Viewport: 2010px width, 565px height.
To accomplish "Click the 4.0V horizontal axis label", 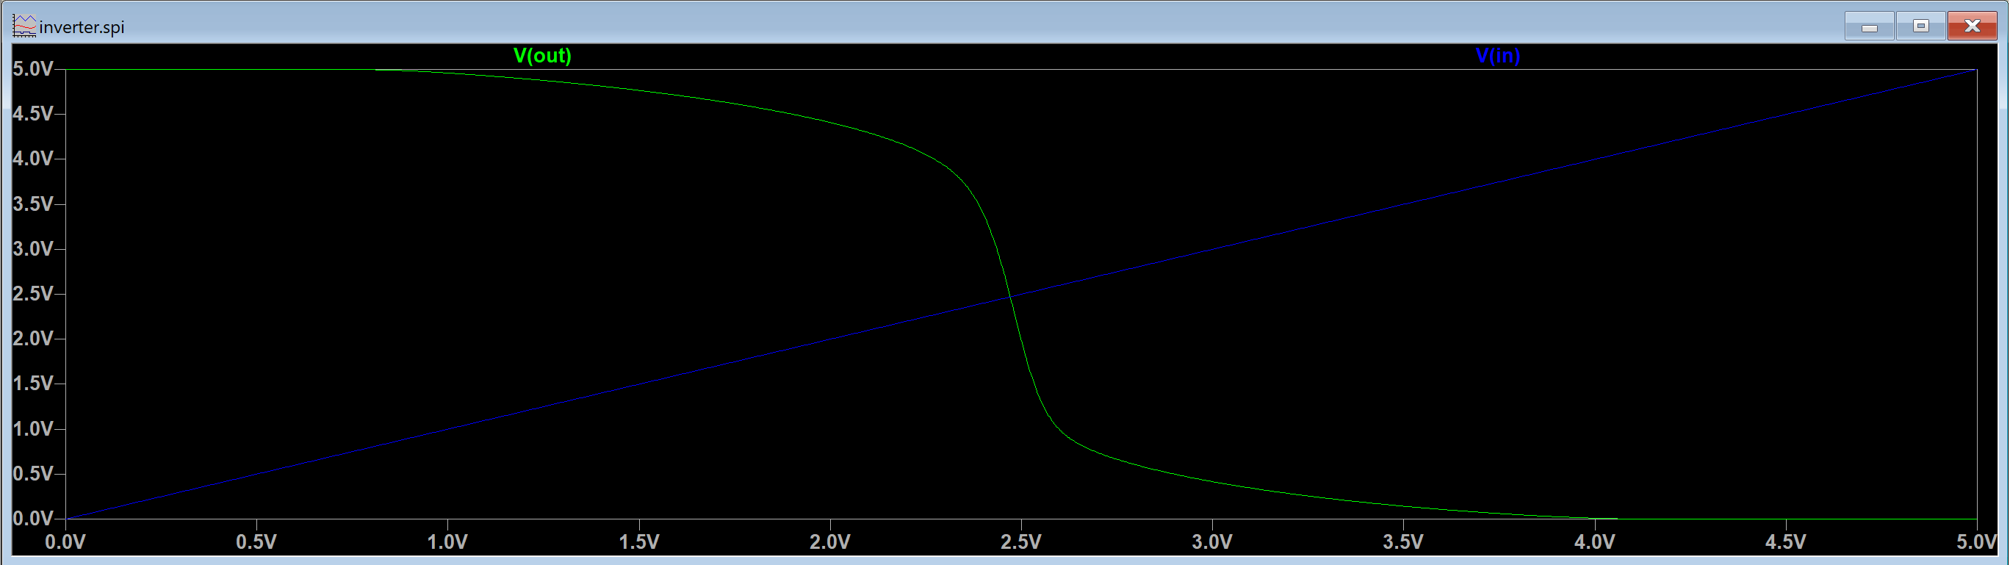I will pos(1595,541).
